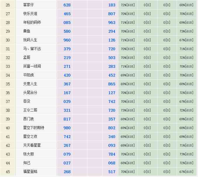This screenshot has width=198, height=177.
Task: Click the name 星空下的期待
Action: tap(34, 128)
